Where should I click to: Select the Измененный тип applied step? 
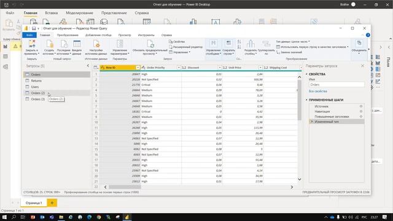point(337,122)
